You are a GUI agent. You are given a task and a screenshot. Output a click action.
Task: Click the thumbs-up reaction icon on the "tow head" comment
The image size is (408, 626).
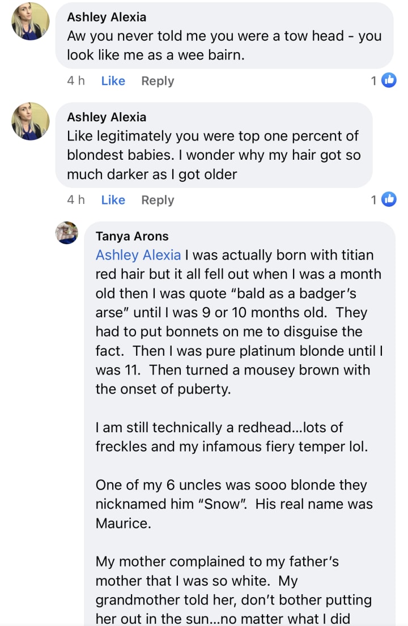click(x=389, y=80)
